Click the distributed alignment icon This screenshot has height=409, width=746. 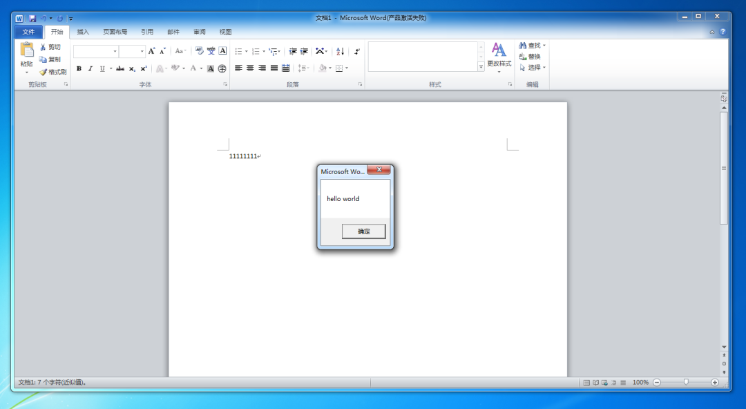(285, 68)
